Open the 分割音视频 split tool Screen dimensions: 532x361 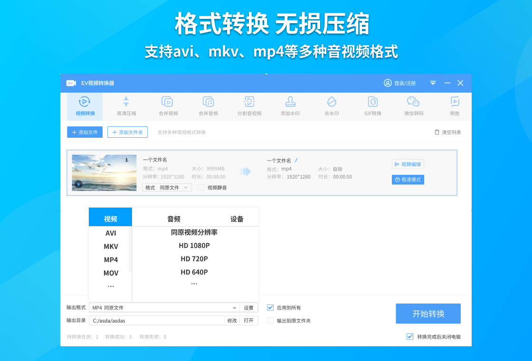pos(249,106)
